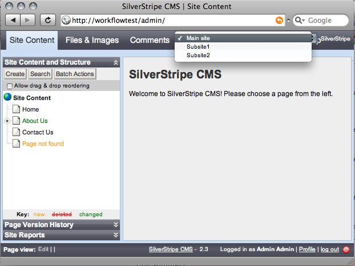The image size is (355, 266).
Task: Click the Page not found page icon
Action: (x=16, y=144)
